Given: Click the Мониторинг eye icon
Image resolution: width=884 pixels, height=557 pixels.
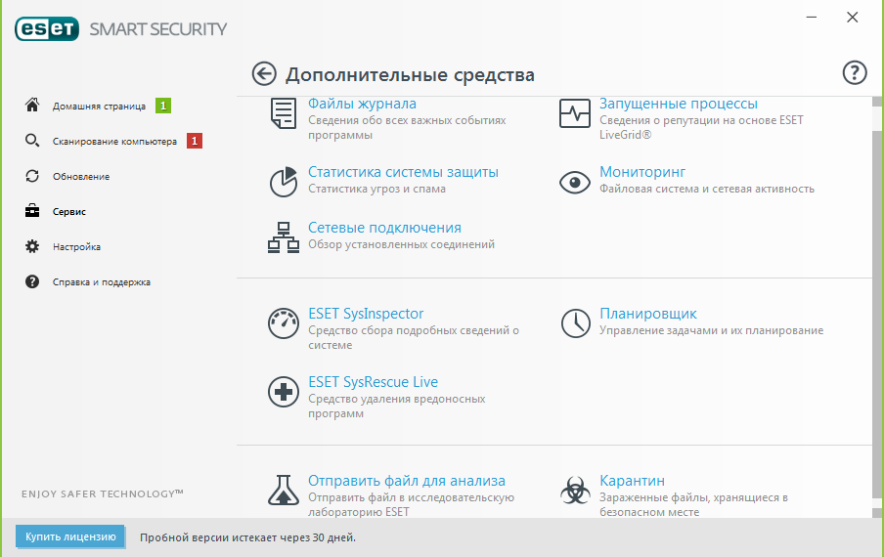Looking at the screenshot, I should (x=574, y=183).
